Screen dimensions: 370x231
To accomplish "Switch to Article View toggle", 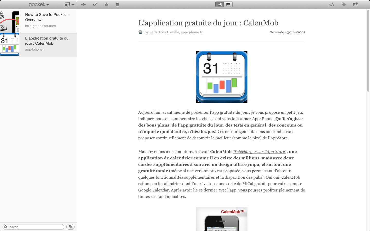I will point(220,4).
